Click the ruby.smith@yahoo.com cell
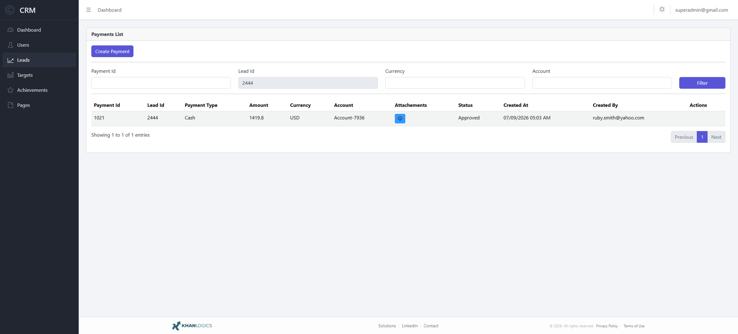Viewport: 738px width, 334px height. coord(618,118)
